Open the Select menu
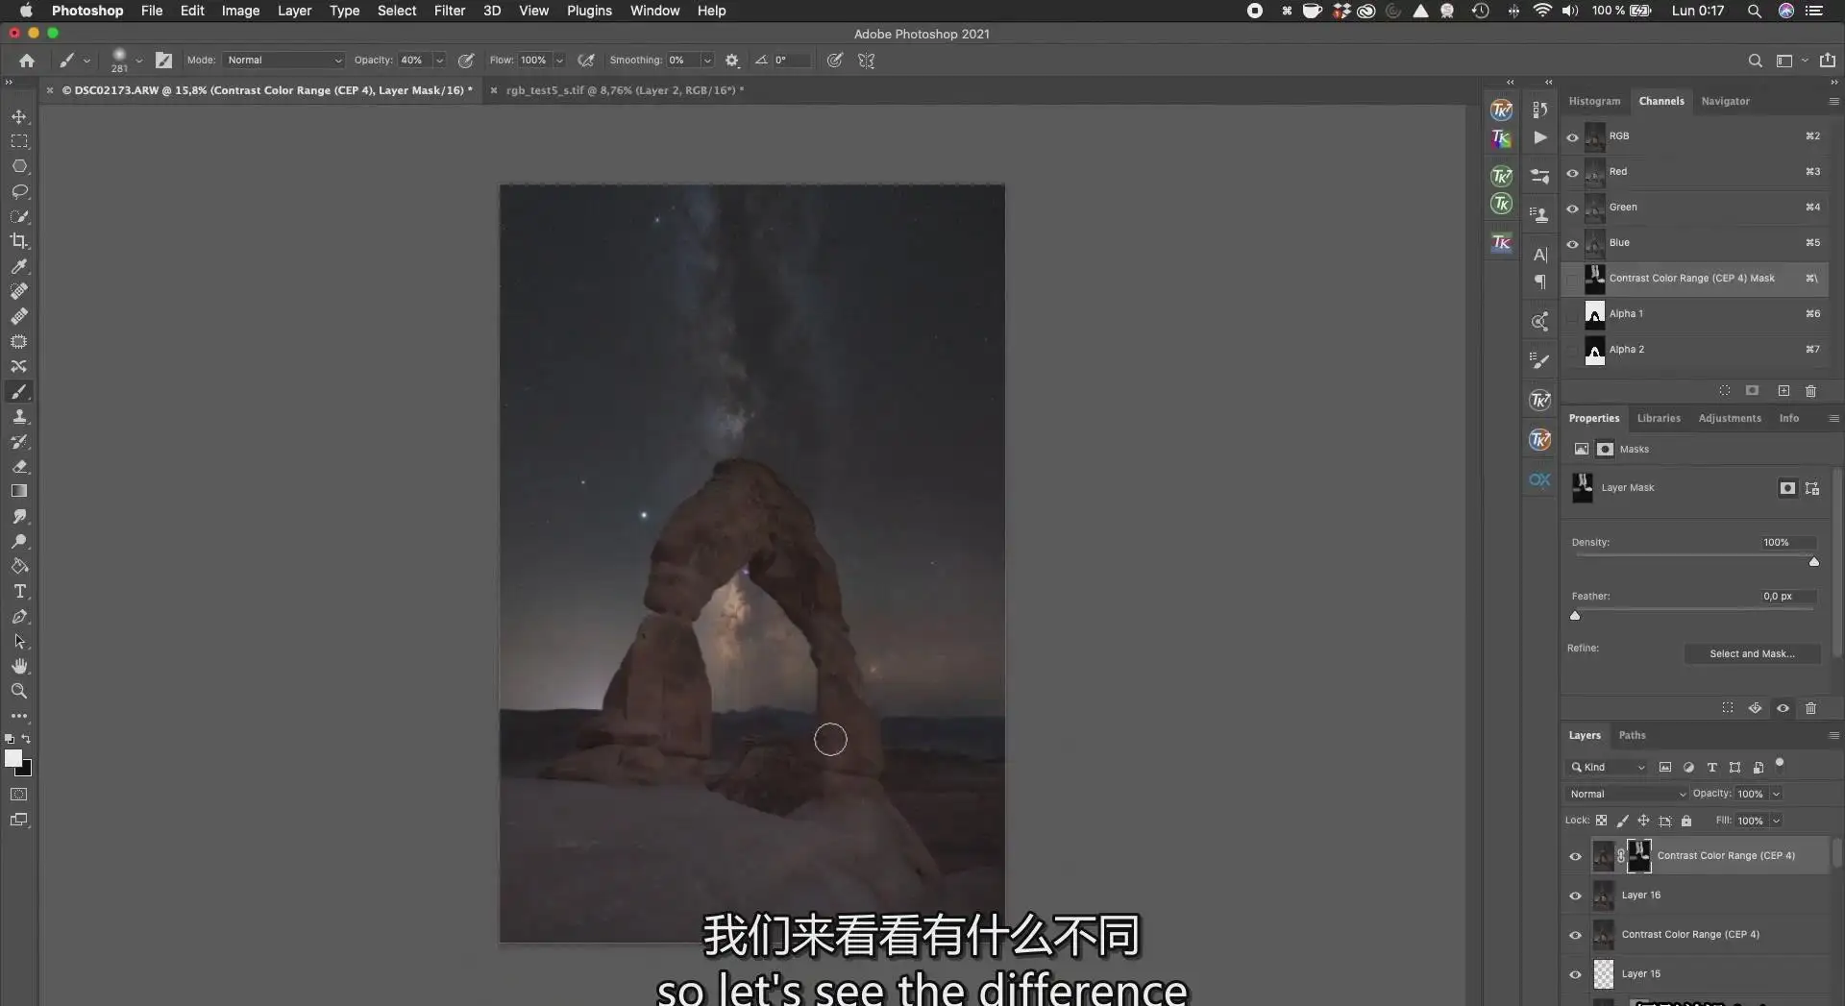The width and height of the screenshot is (1845, 1006). click(x=397, y=11)
